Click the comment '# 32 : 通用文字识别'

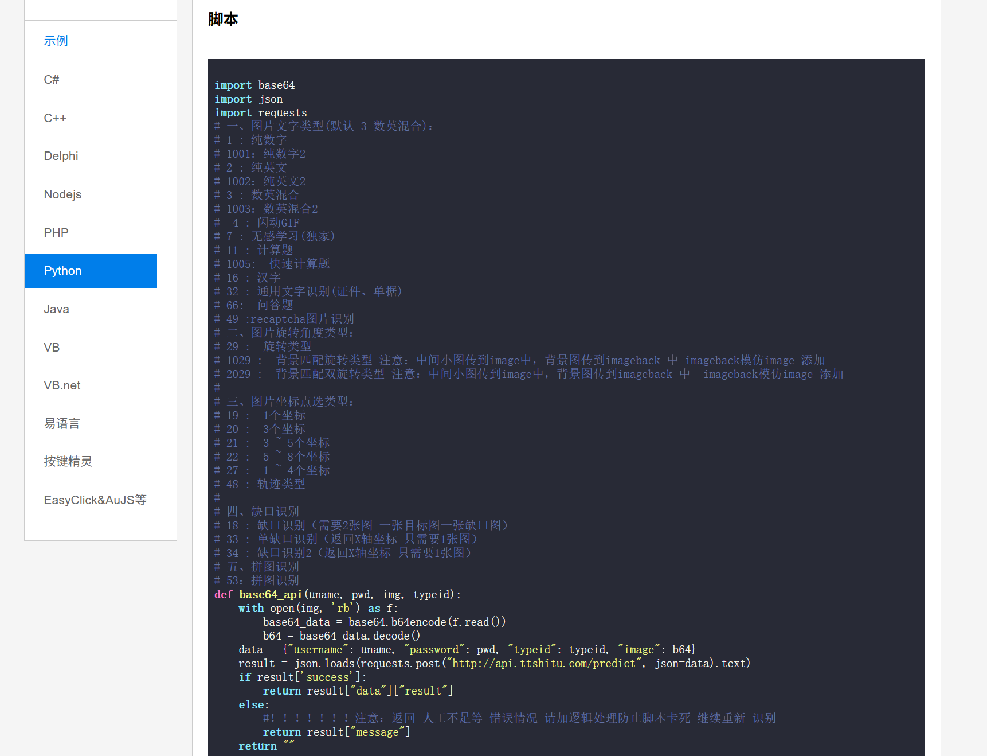pos(309,291)
